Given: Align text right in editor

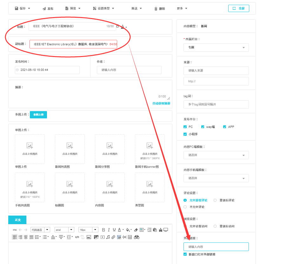Looking at the screenshot, I should pos(20,237).
